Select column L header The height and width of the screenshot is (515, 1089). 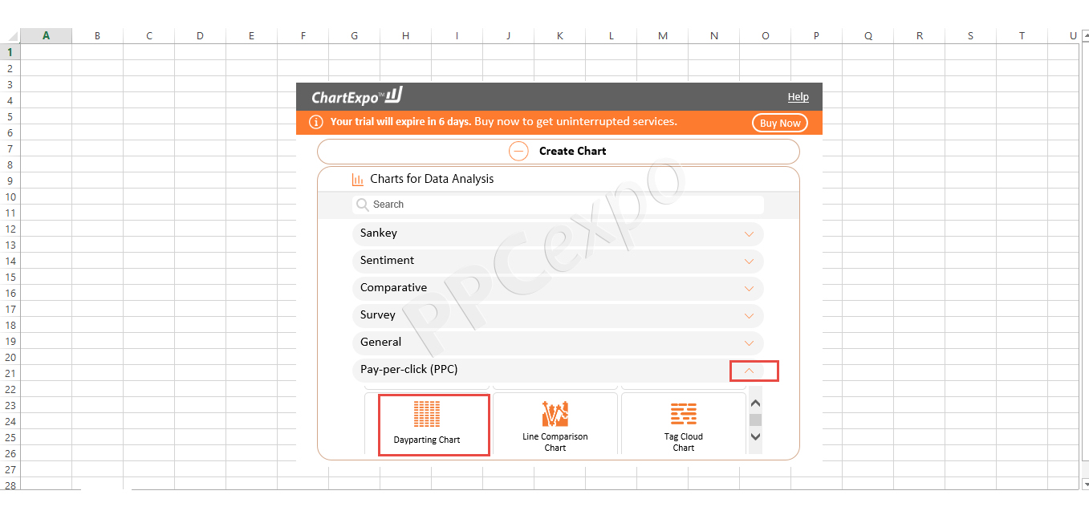click(x=611, y=36)
